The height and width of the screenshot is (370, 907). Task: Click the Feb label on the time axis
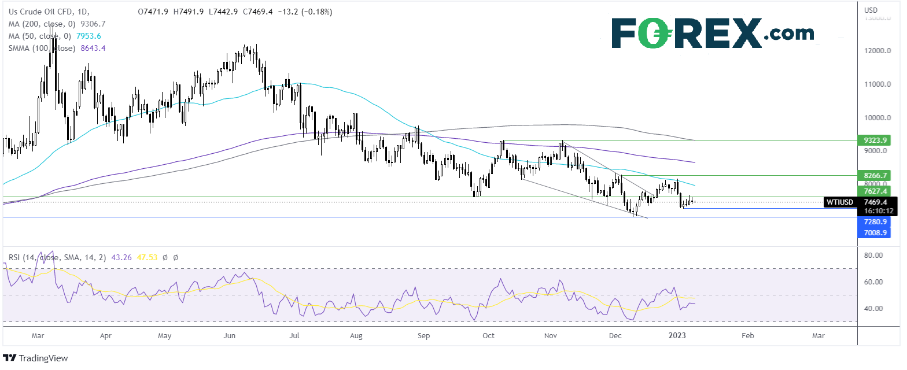click(747, 335)
